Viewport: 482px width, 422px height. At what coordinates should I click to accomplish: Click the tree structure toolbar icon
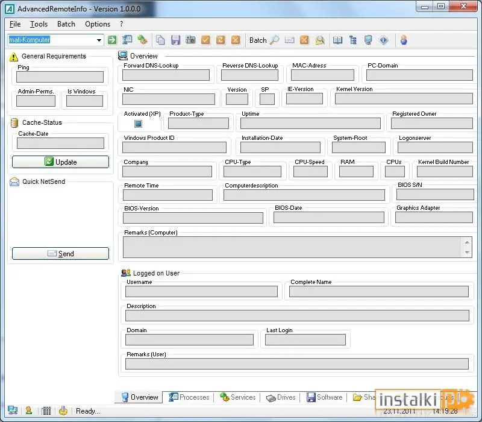click(353, 40)
